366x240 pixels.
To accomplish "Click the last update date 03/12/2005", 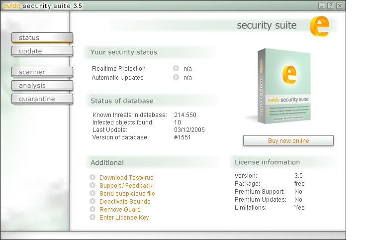I will click(x=189, y=129).
